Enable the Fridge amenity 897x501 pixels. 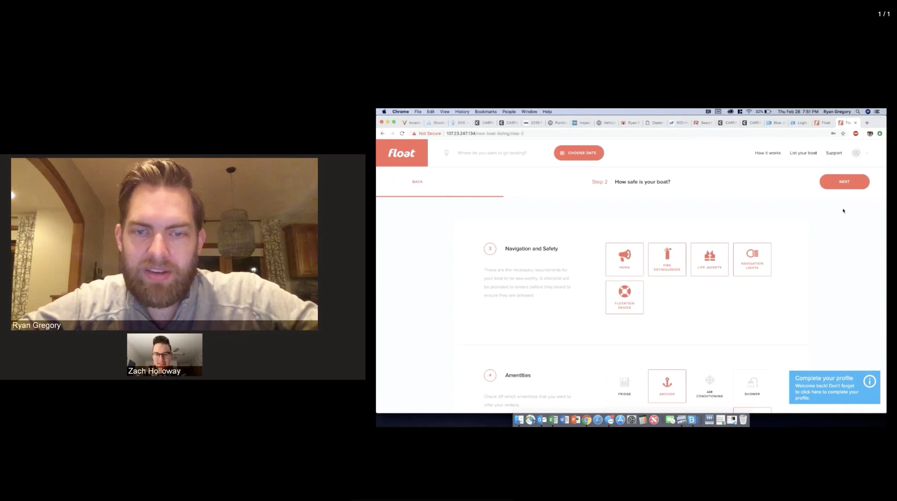[x=624, y=386]
